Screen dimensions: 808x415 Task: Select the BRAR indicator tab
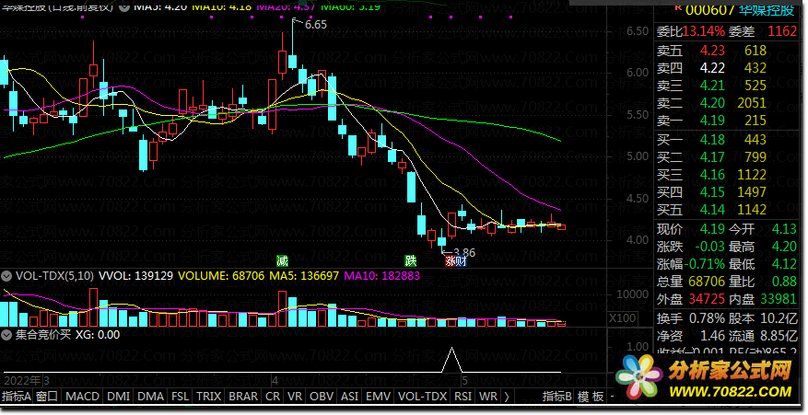[x=243, y=397]
